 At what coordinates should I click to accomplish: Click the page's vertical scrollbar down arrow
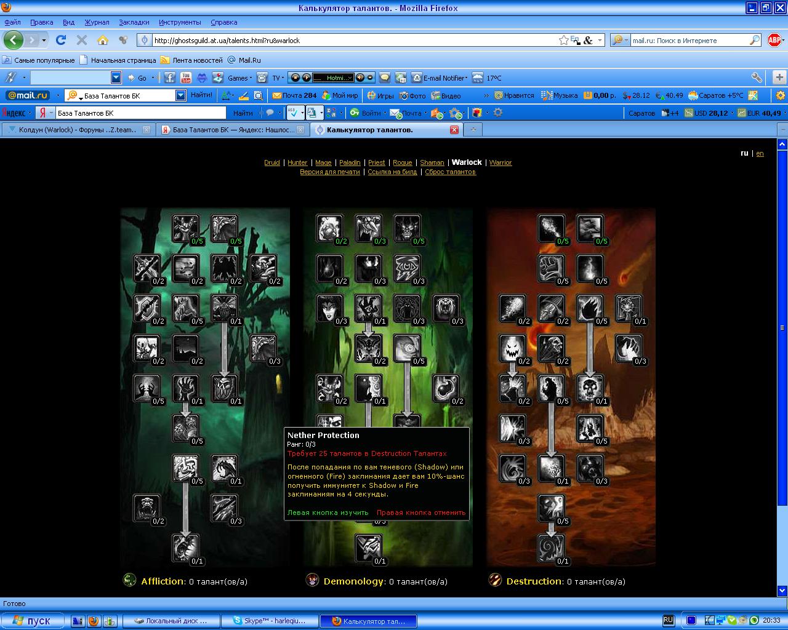[782, 591]
